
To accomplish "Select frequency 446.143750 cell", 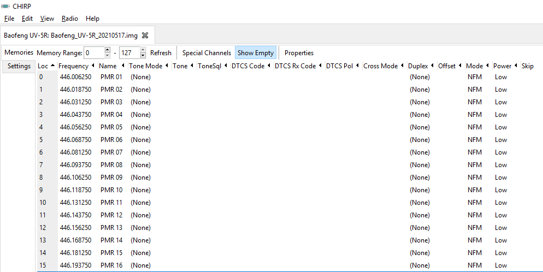I will [75, 215].
